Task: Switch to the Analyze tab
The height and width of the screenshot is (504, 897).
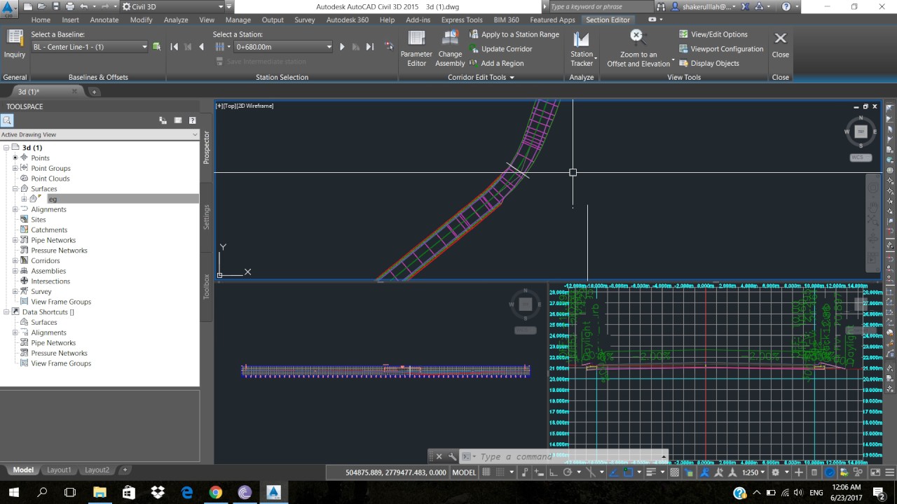Action: 176,20
